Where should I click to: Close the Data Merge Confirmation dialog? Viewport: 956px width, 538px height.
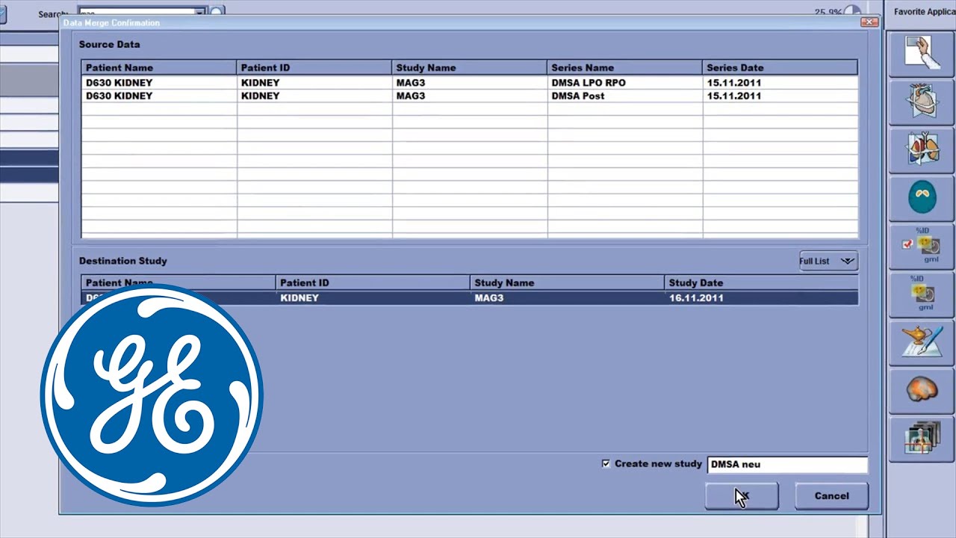[x=869, y=22]
